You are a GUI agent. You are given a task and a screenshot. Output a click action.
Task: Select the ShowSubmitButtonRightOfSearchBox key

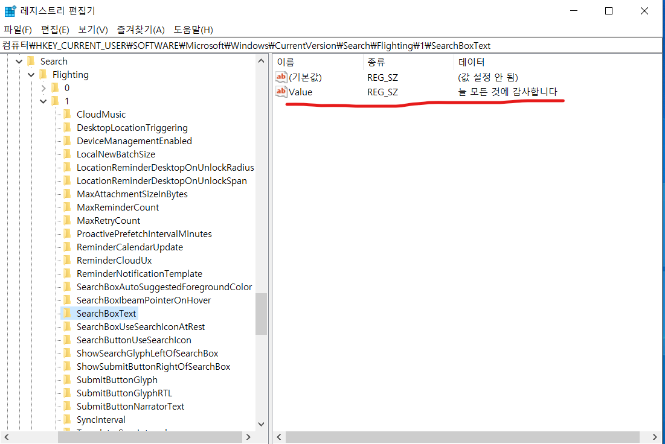pyautogui.click(x=153, y=366)
